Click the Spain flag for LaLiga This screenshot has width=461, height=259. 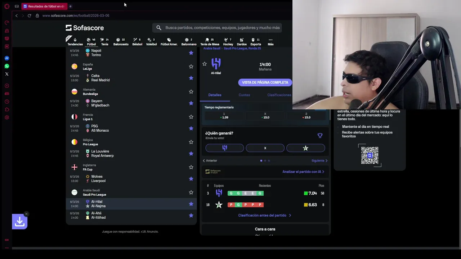click(x=74, y=66)
